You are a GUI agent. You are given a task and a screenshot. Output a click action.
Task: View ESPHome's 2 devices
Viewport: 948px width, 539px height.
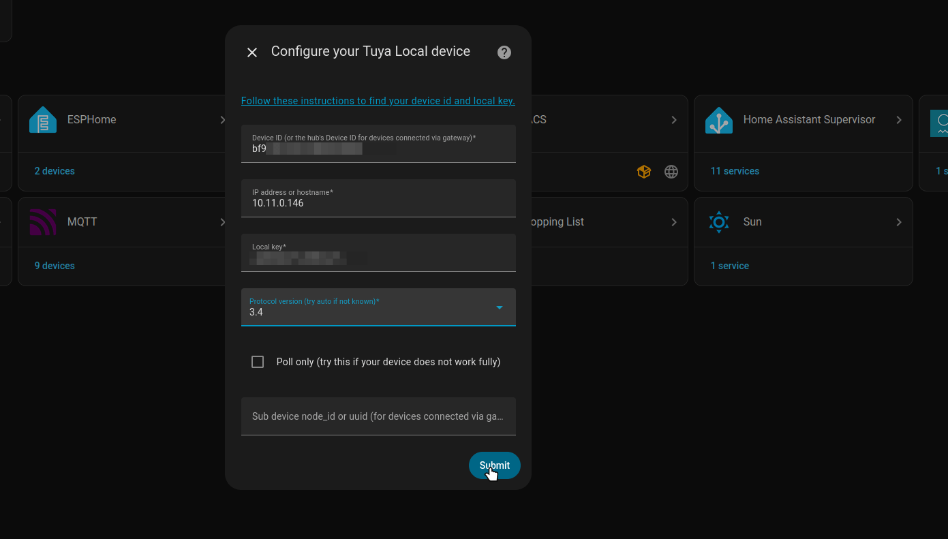[x=55, y=171]
